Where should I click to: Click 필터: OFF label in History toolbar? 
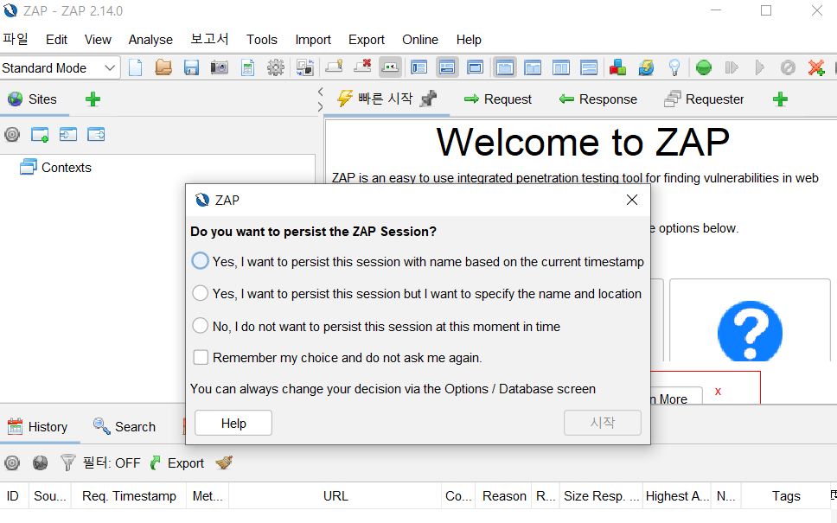pyautogui.click(x=112, y=462)
